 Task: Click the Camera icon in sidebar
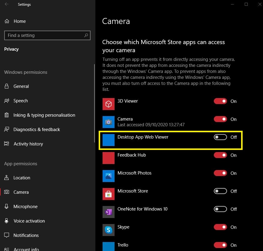(7, 192)
